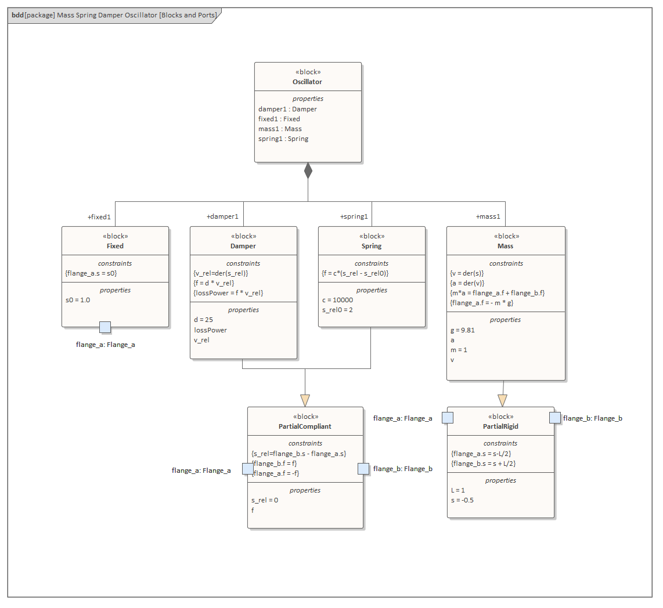Select 'g = 9.81' property in Mass block
Screen dimensions: 663x608
tap(463, 330)
